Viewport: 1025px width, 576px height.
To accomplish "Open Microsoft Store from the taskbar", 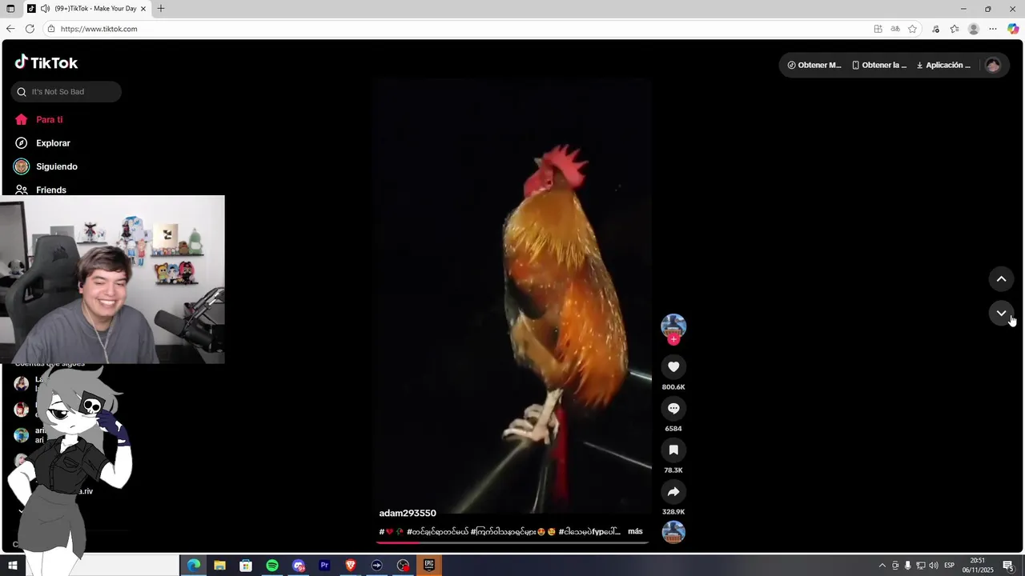I will [246, 566].
